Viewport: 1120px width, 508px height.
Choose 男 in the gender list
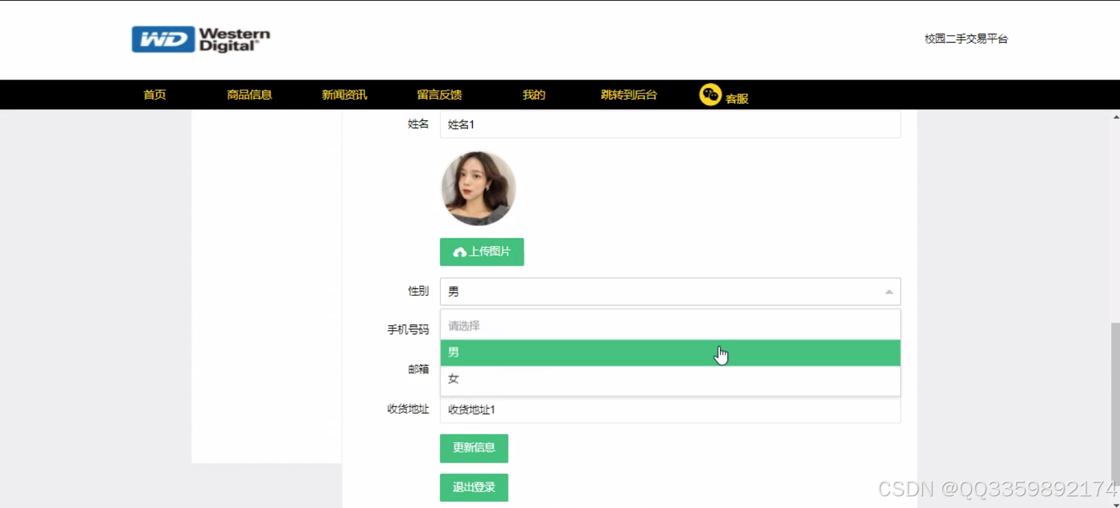[670, 353]
